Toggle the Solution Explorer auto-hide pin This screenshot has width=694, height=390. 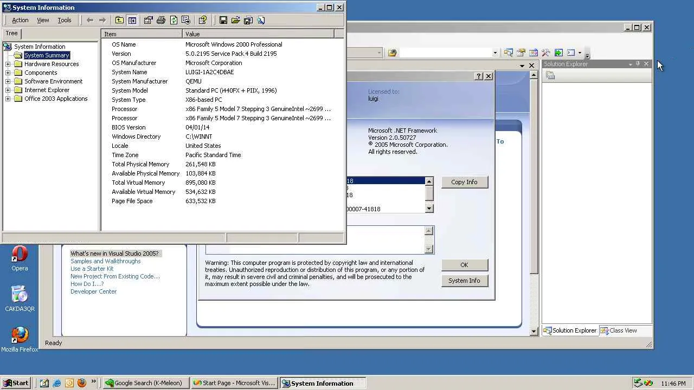pos(638,64)
